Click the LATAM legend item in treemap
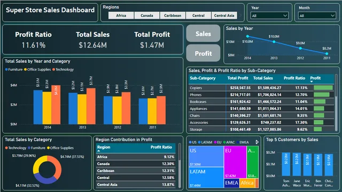The height and width of the screenshot is (192, 342). click(205, 142)
